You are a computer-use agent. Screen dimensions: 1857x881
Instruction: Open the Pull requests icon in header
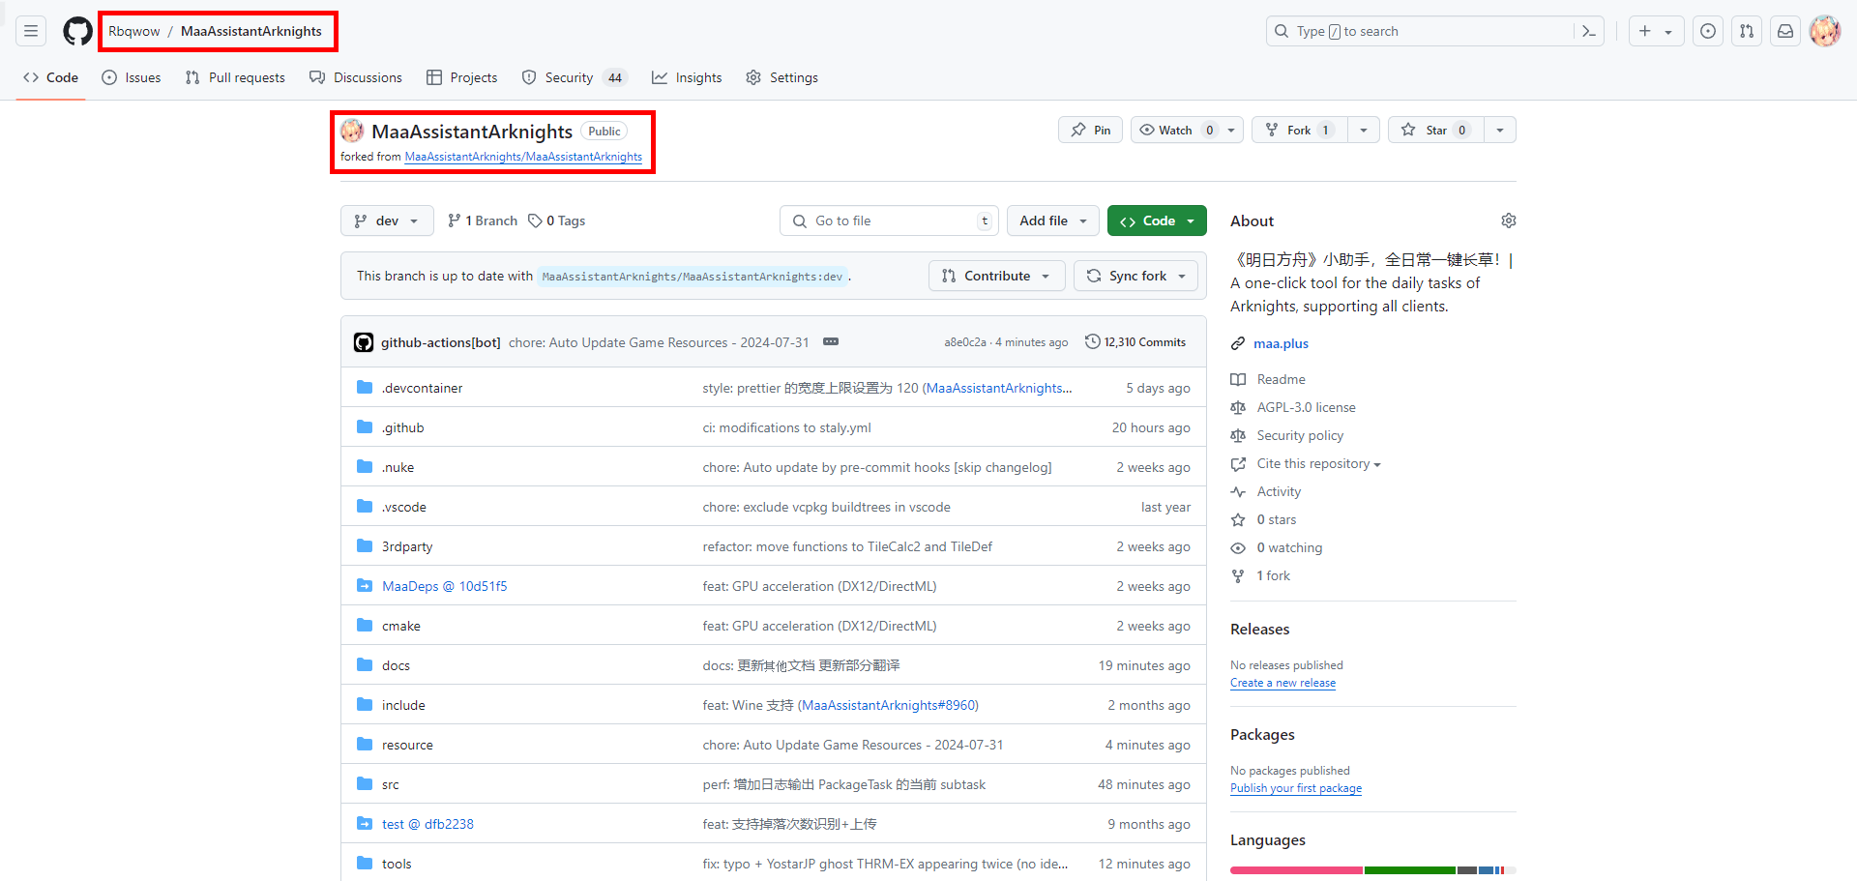click(x=1747, y=31)
